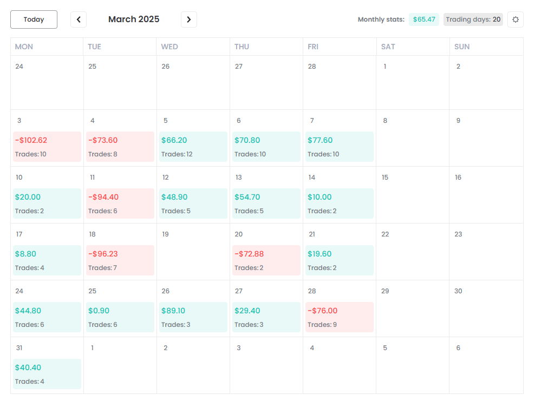Open March 4 entry showing -$73.60
Screen dimensions: 535x407
point(120,147)
